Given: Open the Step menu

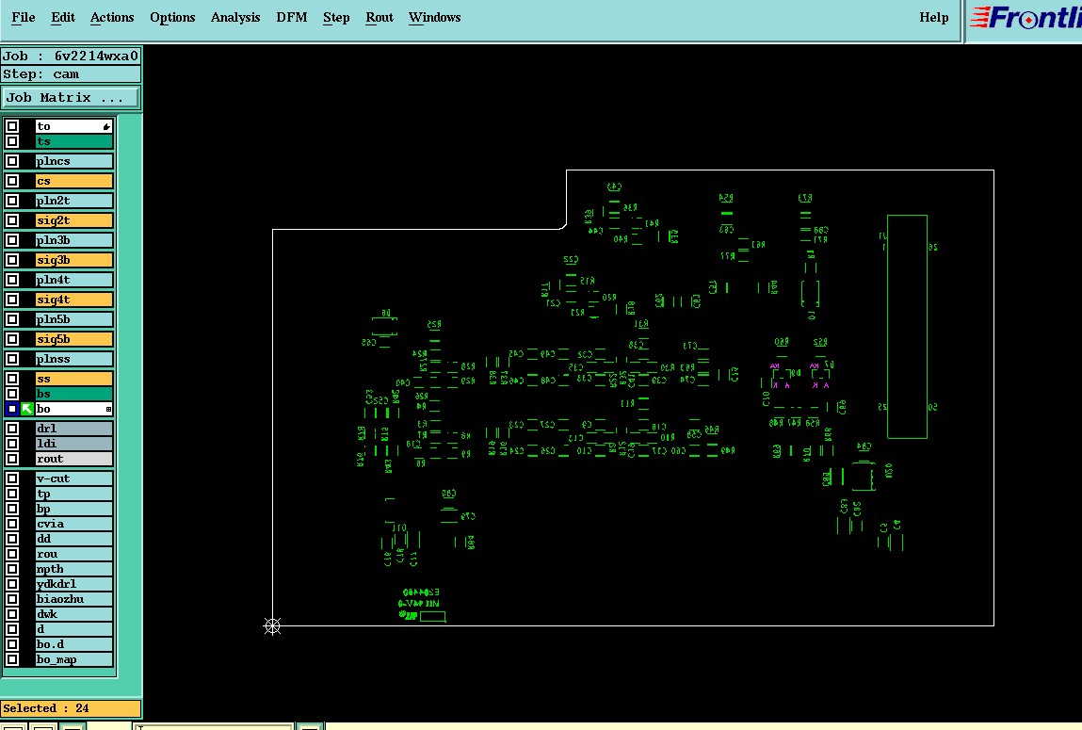Looking at the screenshot, I should 336,17.
